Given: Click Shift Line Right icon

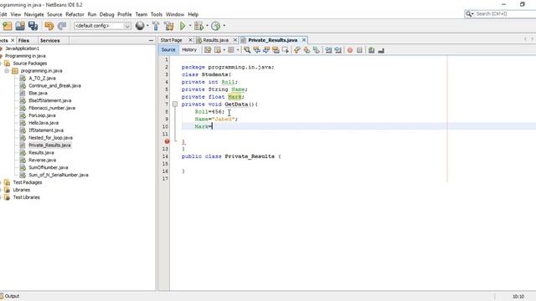Looking at the screenshot, I should point(338,50).
